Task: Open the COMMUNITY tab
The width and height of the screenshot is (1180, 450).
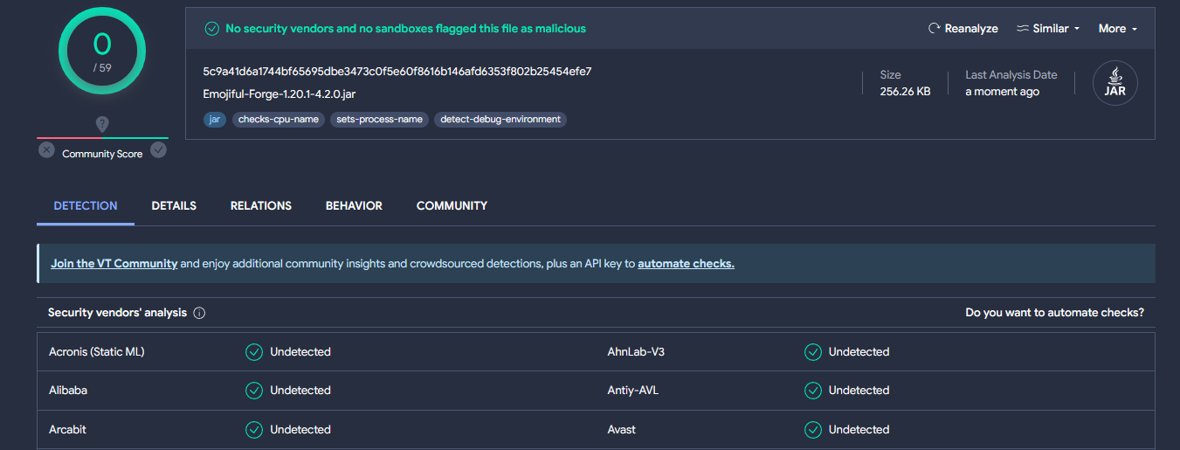Action: tap(452, 206)
